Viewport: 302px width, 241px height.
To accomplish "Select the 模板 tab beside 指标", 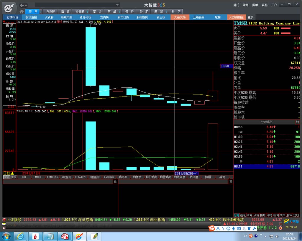I will pos(14,177).
